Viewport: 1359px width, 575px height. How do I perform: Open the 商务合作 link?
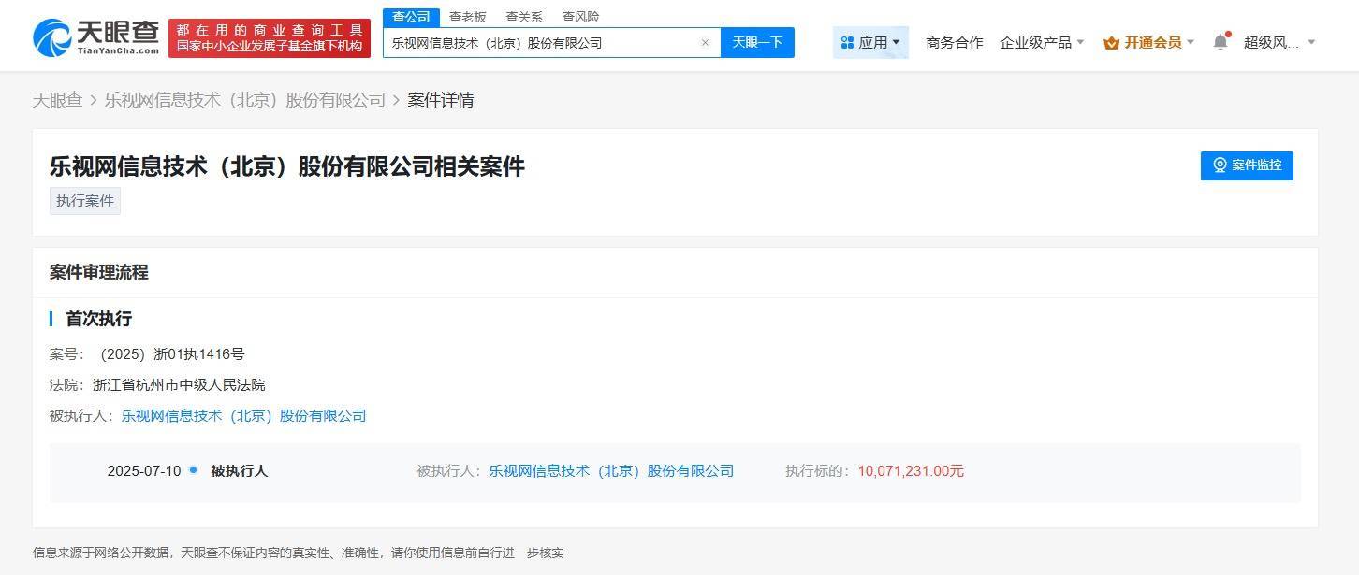954,42
